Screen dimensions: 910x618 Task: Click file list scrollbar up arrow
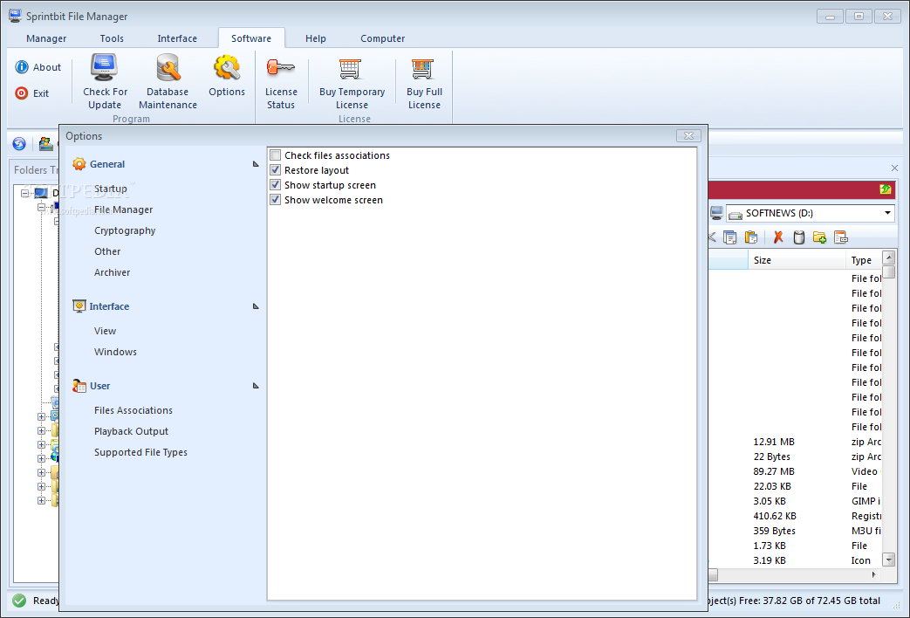pos(888,257)
